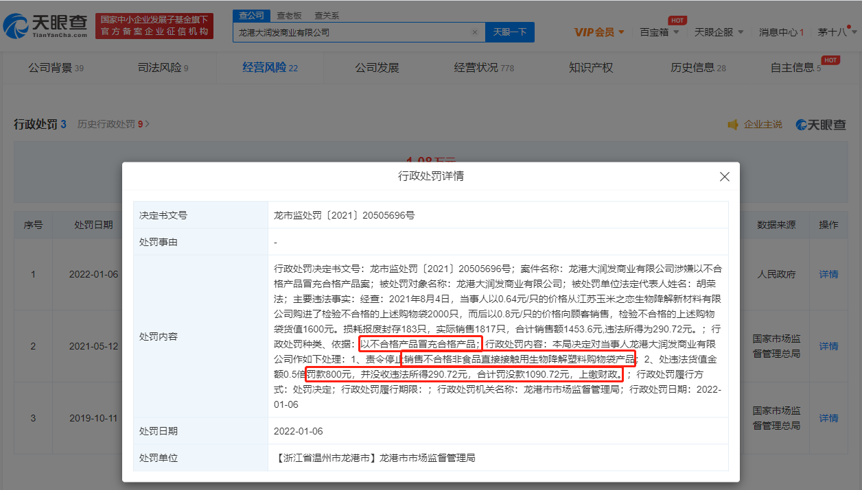Click the 企业主说 speaker icon
The height and width of the screenshot is (490, 862).
click(733, 125)
